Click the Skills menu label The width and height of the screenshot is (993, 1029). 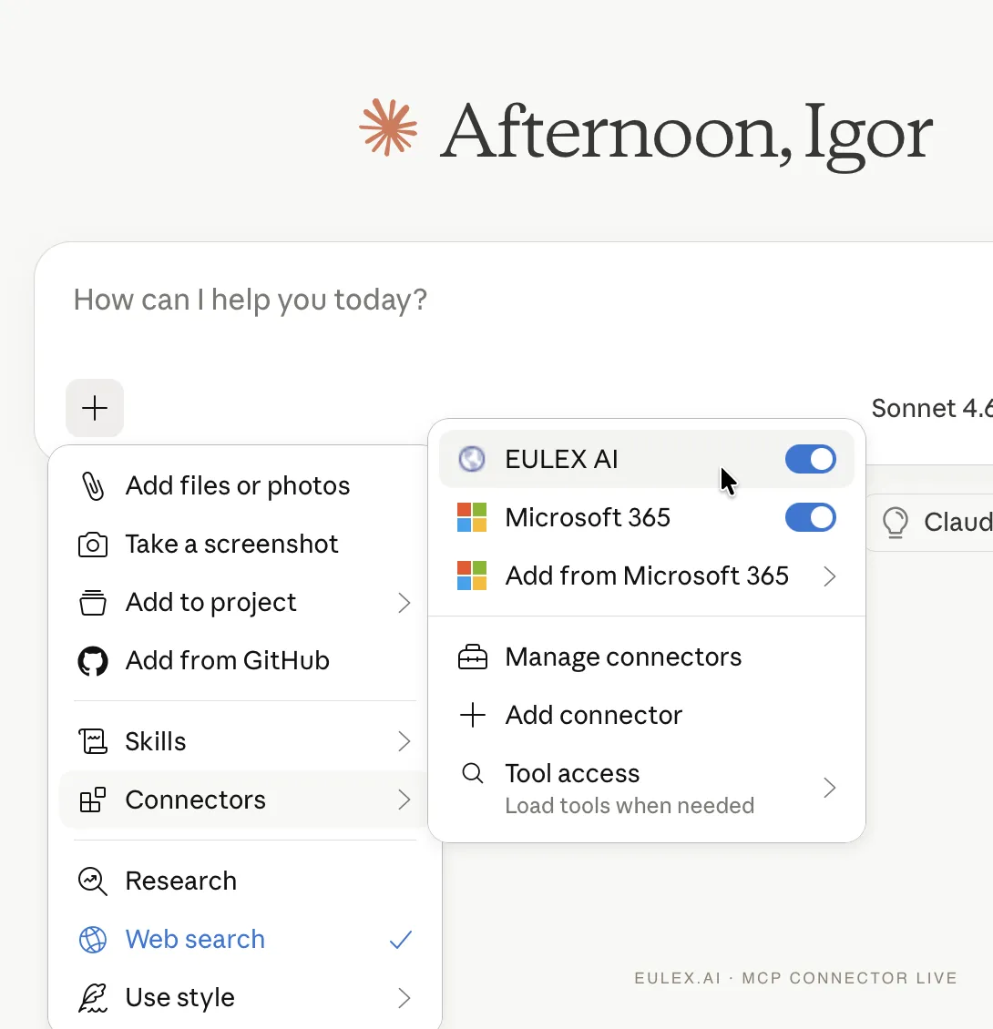coord(156,741)
